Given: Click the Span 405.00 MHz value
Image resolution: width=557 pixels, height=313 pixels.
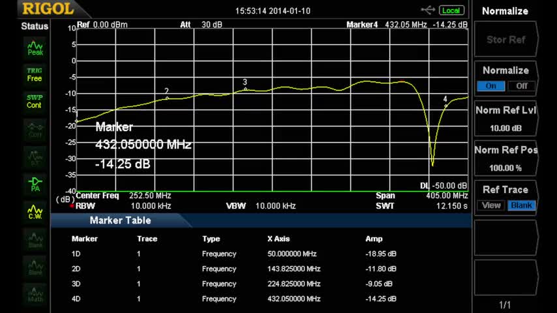Looking at the screenshot, I should (x=447, y=196).
